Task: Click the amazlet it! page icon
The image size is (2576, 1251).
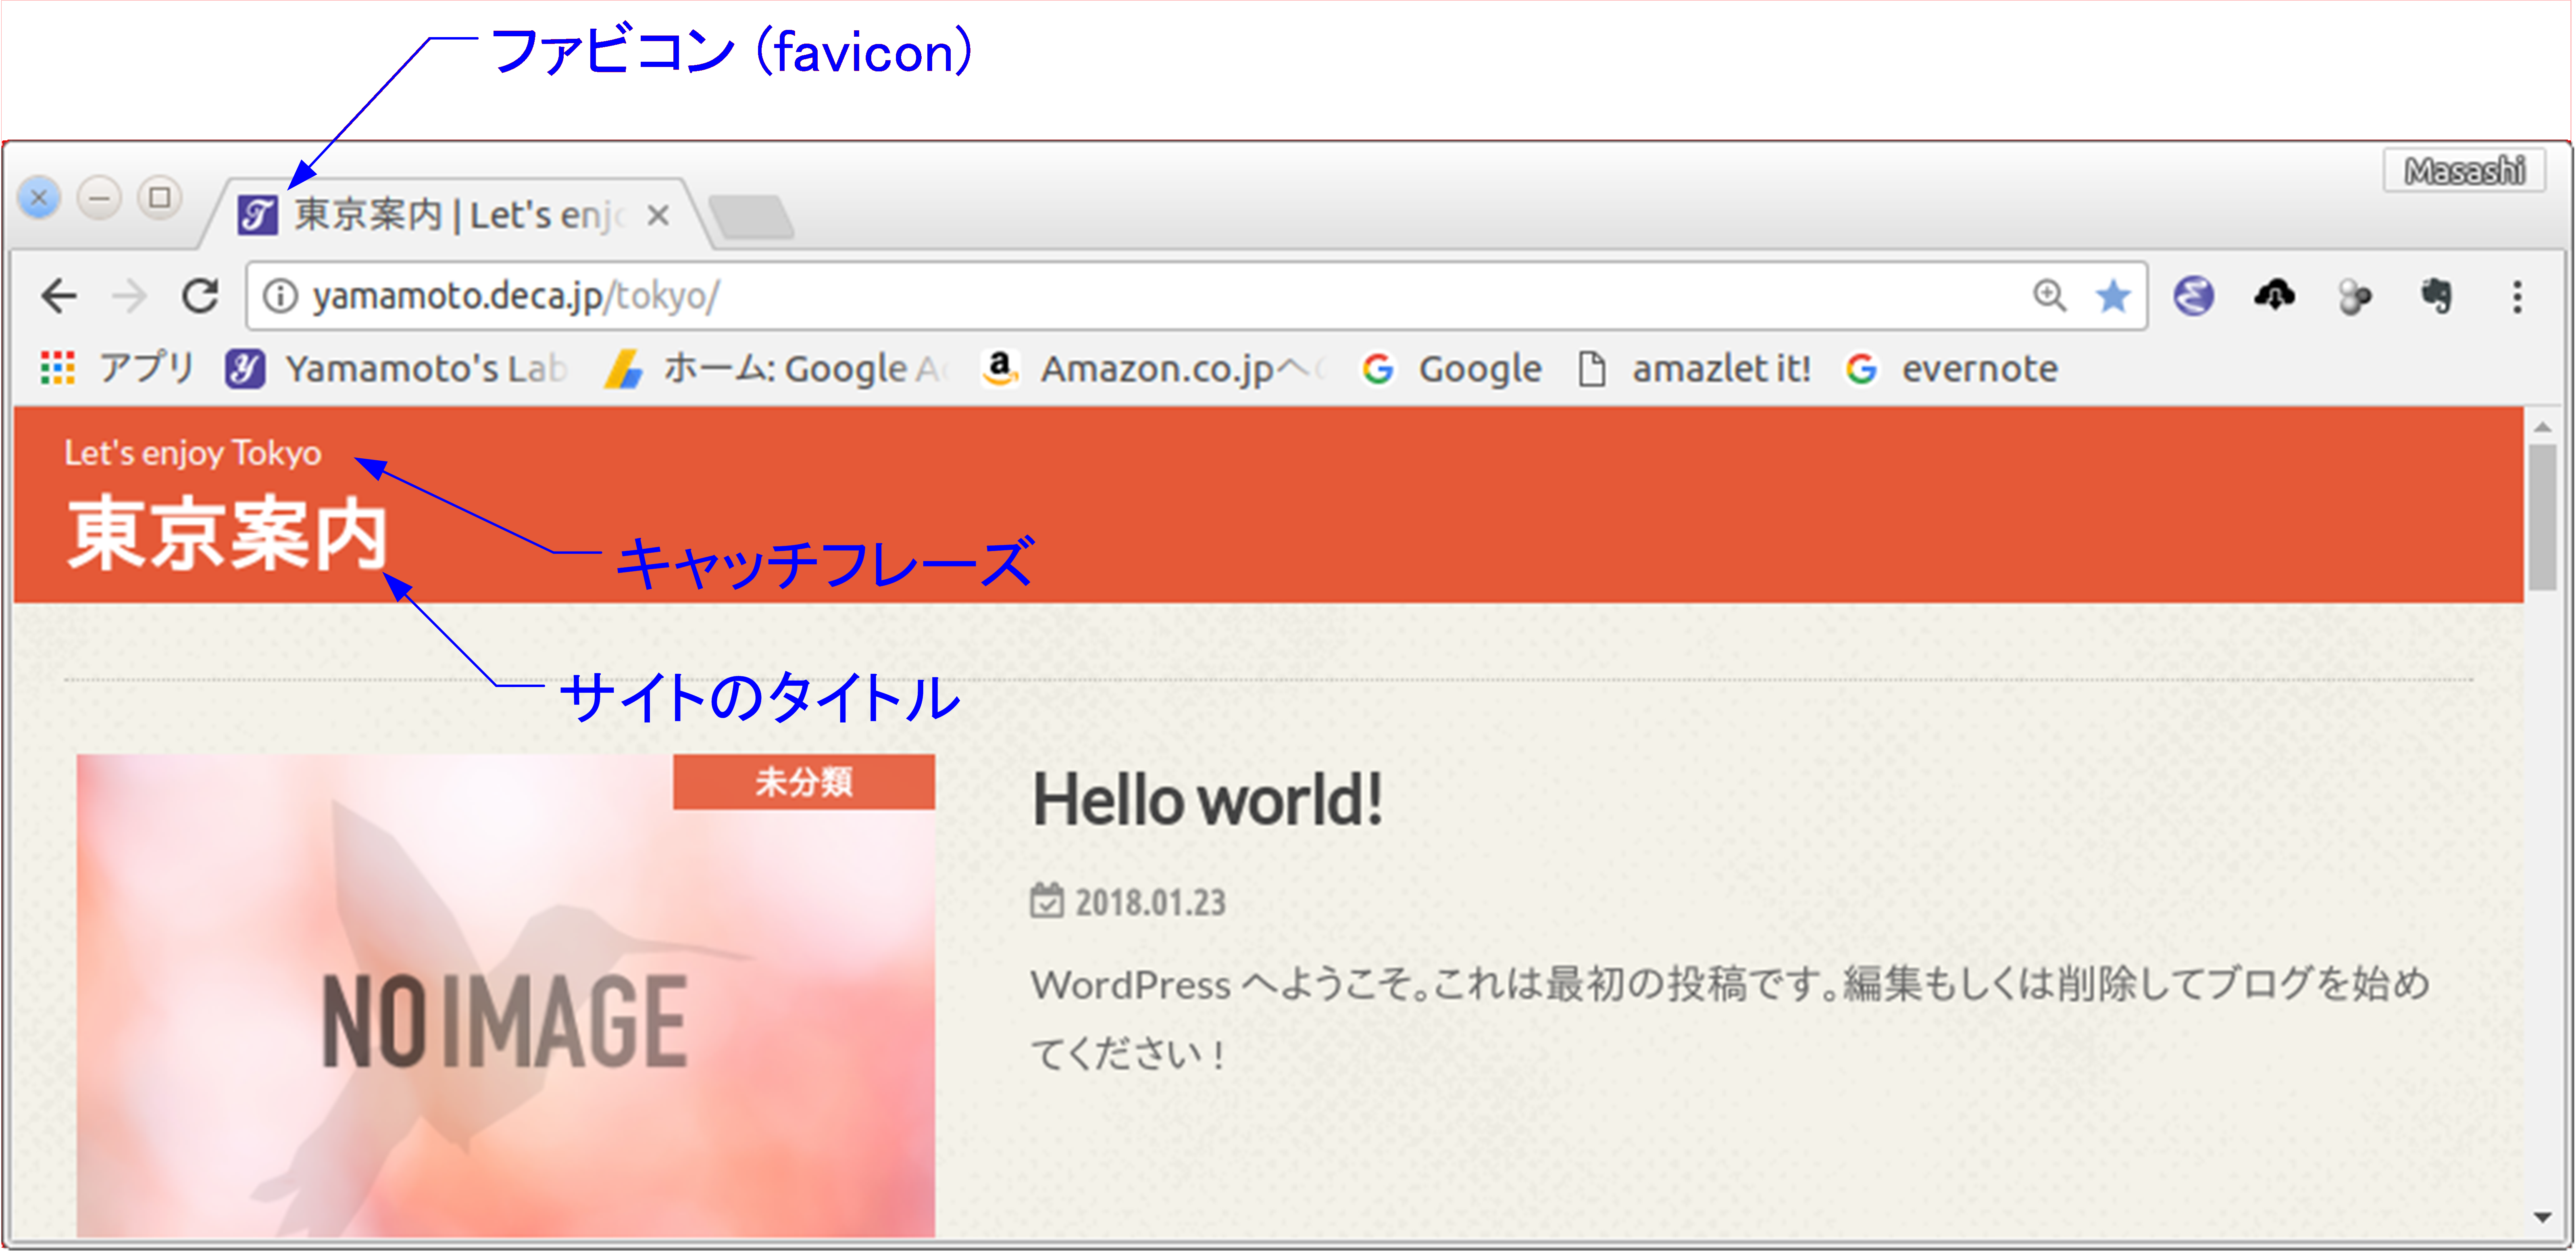Action: (x=1591, y=368)
